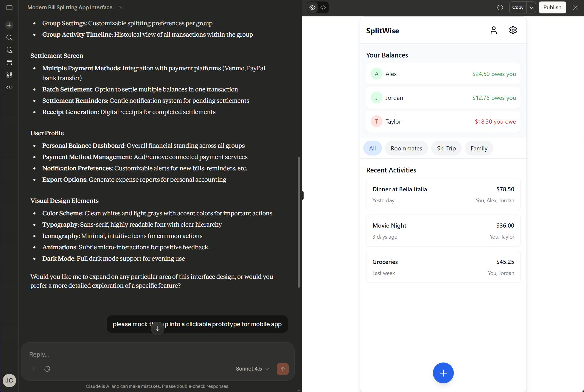
Task: Open the Sonnet 4.5 model selector
Action: point(252,369)
